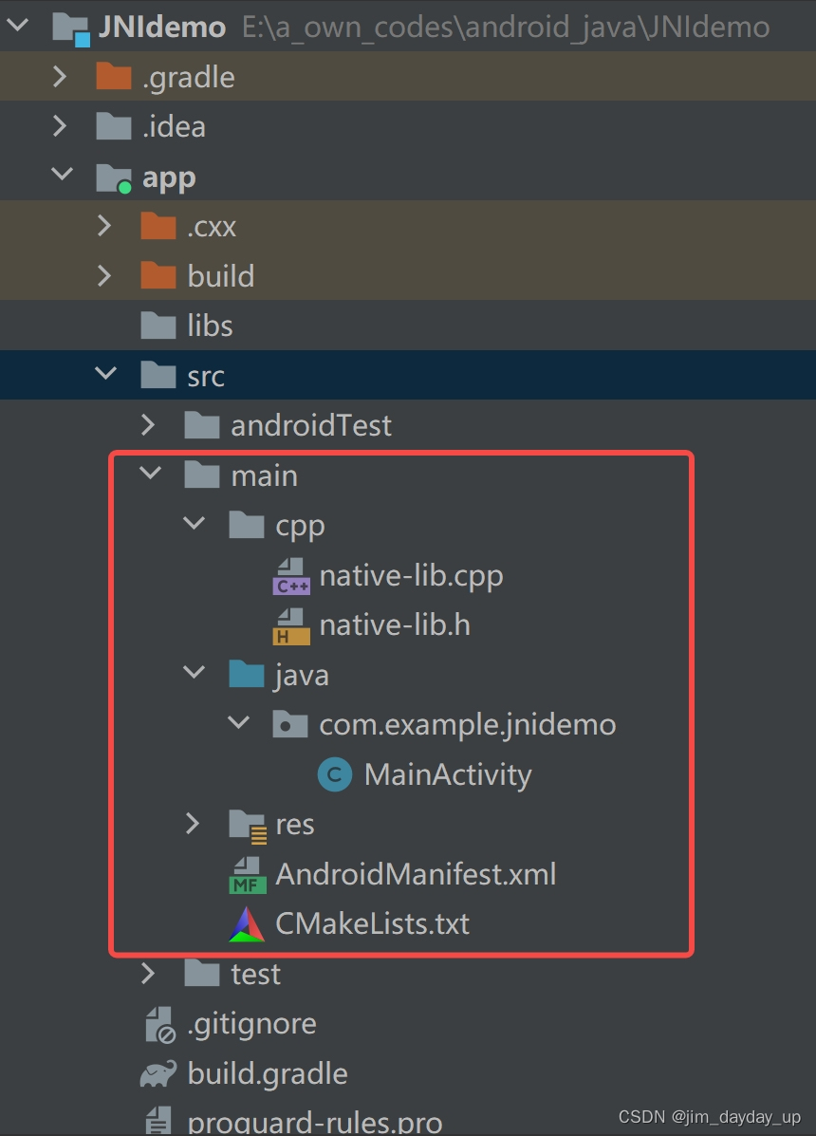Screen dimensions: 816x1136
Task: Click the C++ file icon of native-lib.cpp
Action: click(291, 576)
